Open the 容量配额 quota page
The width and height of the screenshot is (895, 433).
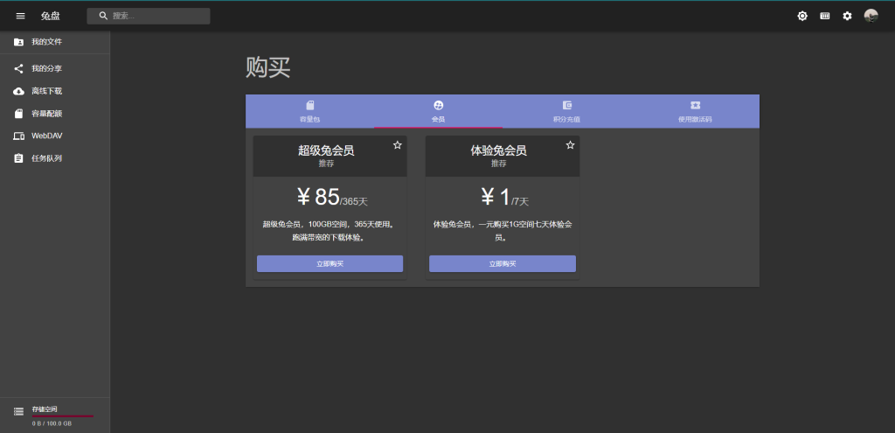coord(47,114)
